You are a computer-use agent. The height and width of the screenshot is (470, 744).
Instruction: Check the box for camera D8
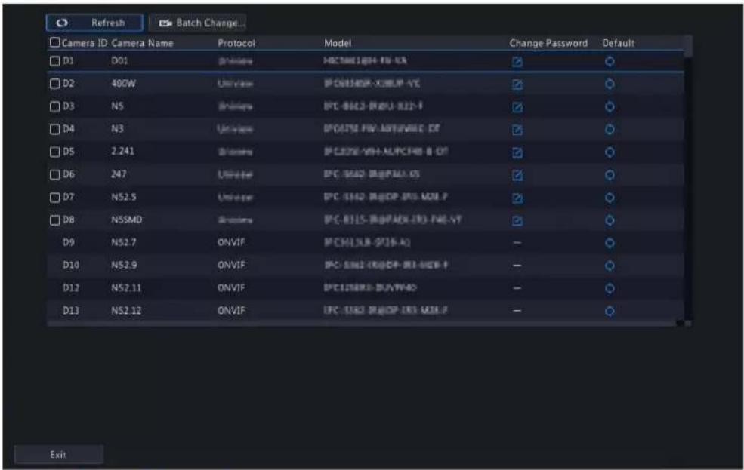pos(55,220)
